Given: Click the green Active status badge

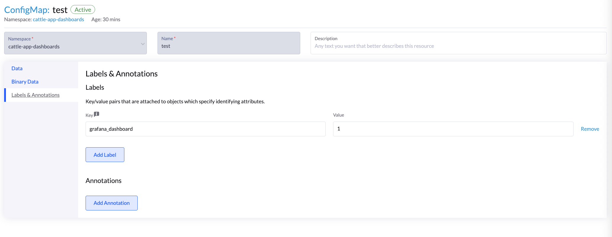Looking at the screenshot, I should [83, 10].
